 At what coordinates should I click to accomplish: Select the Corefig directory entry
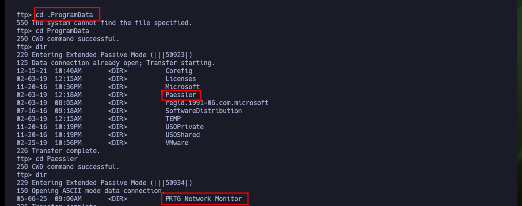[179, 71]
